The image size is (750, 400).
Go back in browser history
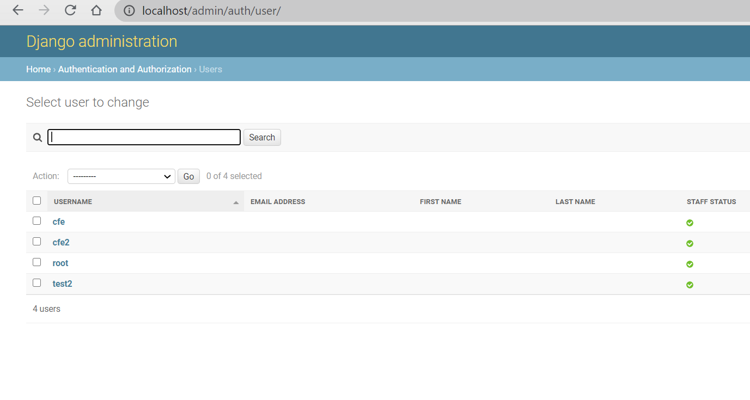18,10
